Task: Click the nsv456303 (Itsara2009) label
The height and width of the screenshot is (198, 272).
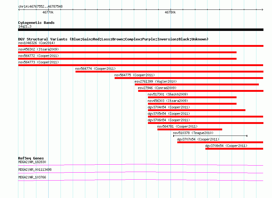Action: pos(168,101)
